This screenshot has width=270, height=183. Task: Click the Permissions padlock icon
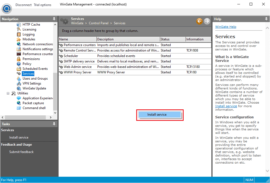(19, 59)
